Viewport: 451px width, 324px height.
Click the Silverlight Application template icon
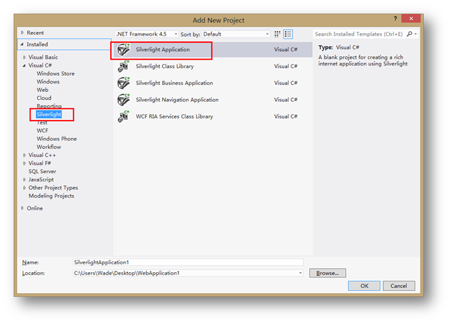tap(123, 50)
